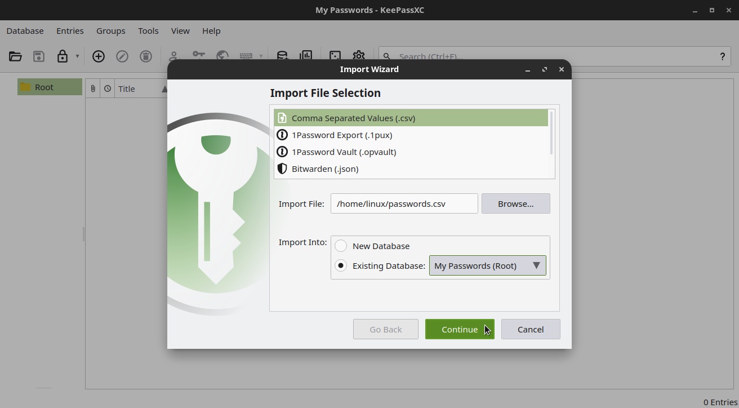The width and height of the screenshot is (739, 408).
Task: Select the Root group in sidebar
Action: pyautogui.click(x=50, y=87)
